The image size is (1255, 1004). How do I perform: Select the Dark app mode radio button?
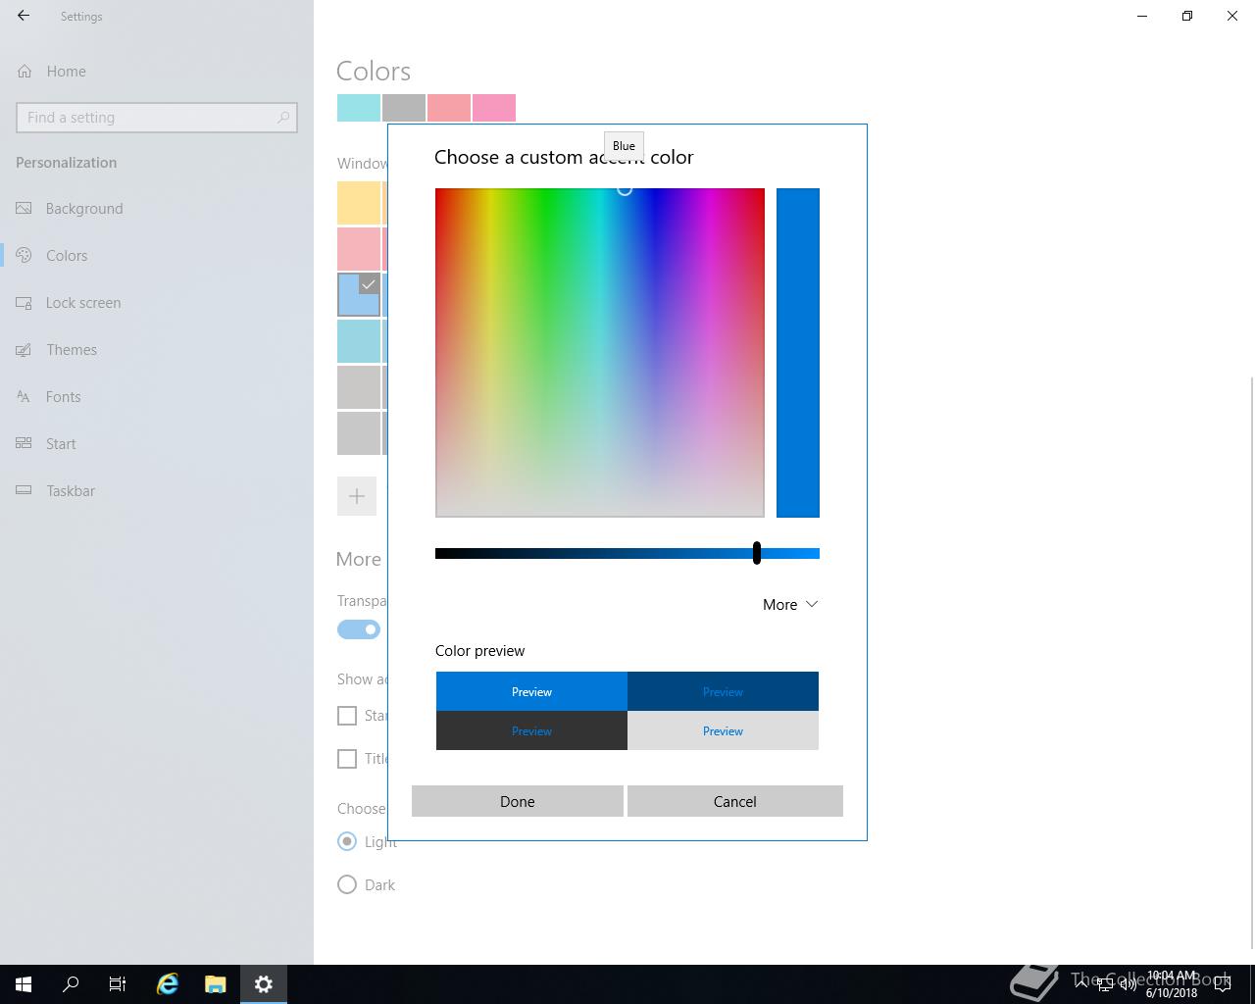[347, 884]
